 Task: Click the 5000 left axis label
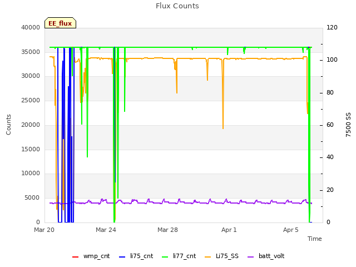point(32,198)
